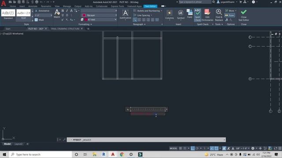Click the Match text formatting tool

(57, 14)
